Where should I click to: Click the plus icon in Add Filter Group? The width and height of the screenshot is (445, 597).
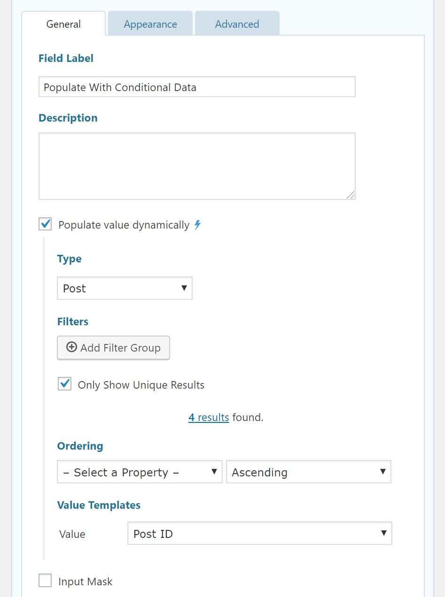pos(71,348)
